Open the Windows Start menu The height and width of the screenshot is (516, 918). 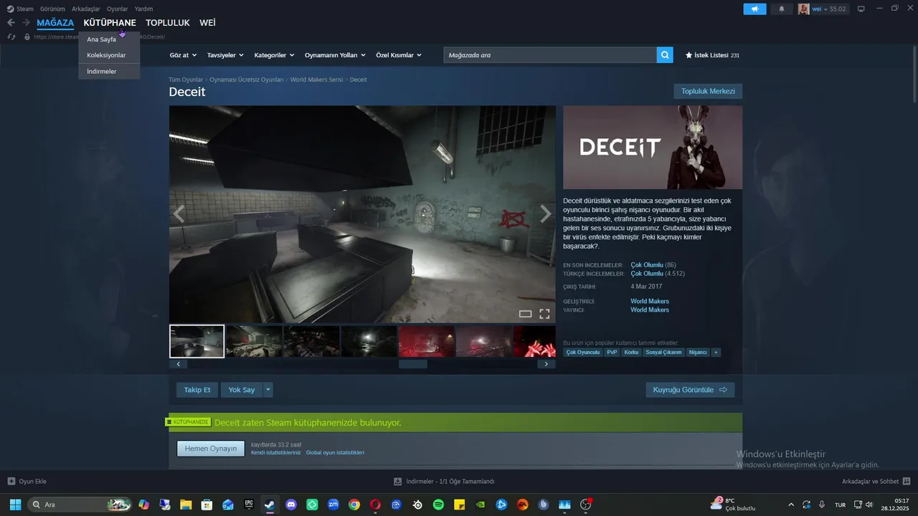[x=15, y=505]
